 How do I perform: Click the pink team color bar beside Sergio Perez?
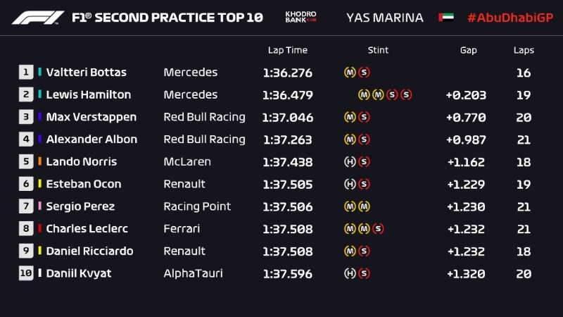coord(40,206)
